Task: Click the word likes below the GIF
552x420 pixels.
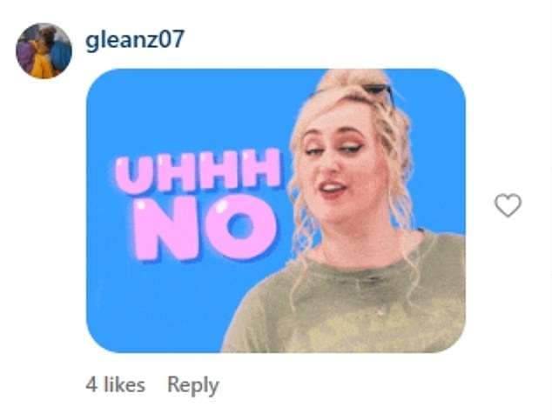Action: [x=124, y=384]
